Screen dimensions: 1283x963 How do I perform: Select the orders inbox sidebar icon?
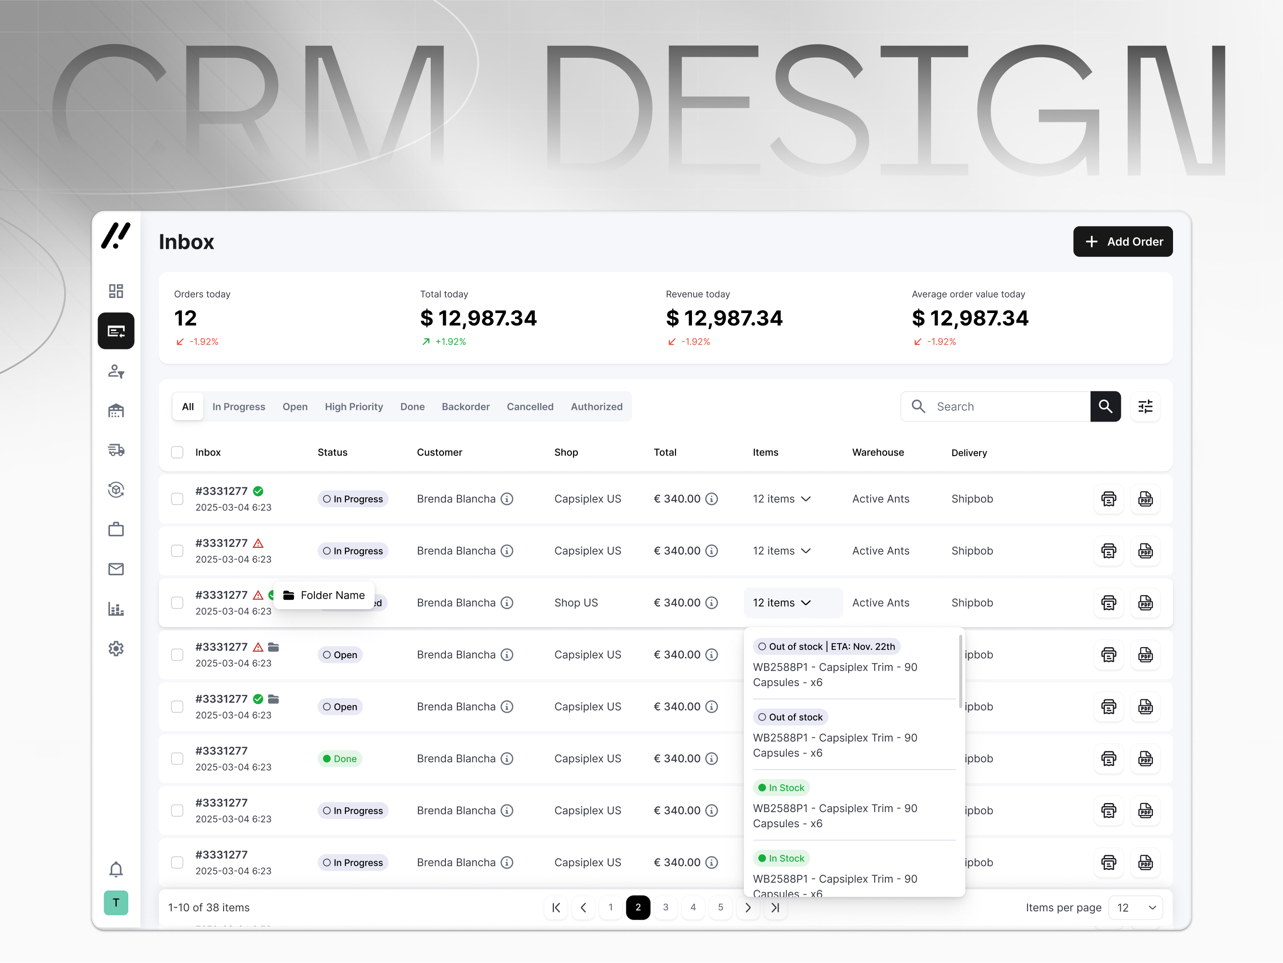coord(116,331)
